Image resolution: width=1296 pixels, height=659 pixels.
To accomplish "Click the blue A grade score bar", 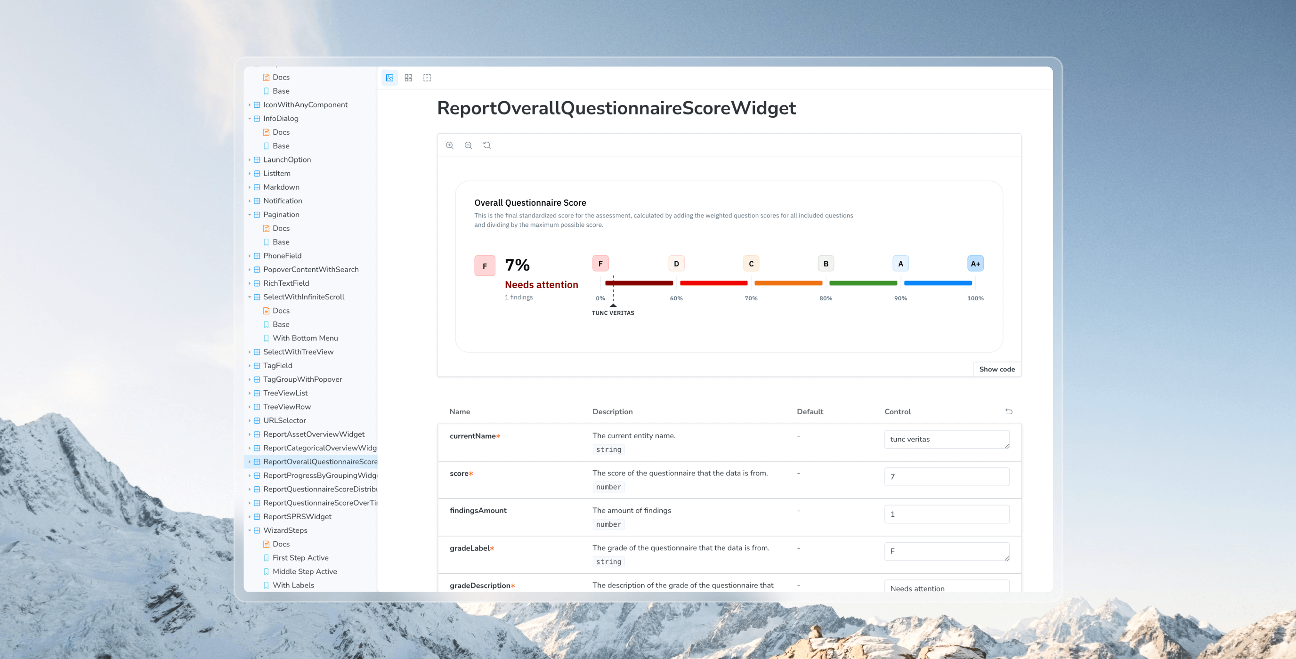I will pyautogui.click(x=937, y=283).
